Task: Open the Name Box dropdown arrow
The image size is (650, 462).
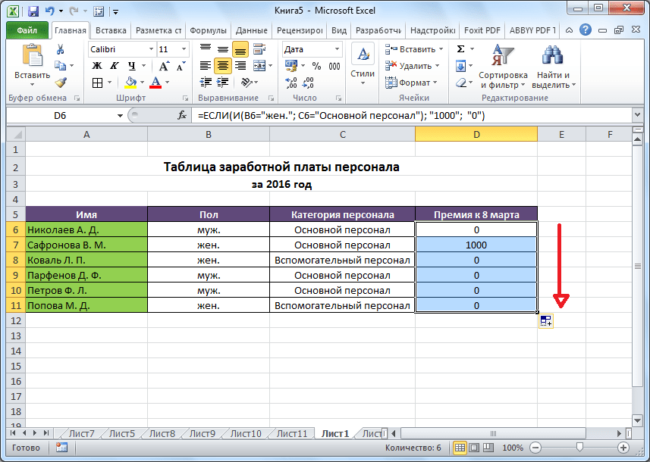Action: 120,116
